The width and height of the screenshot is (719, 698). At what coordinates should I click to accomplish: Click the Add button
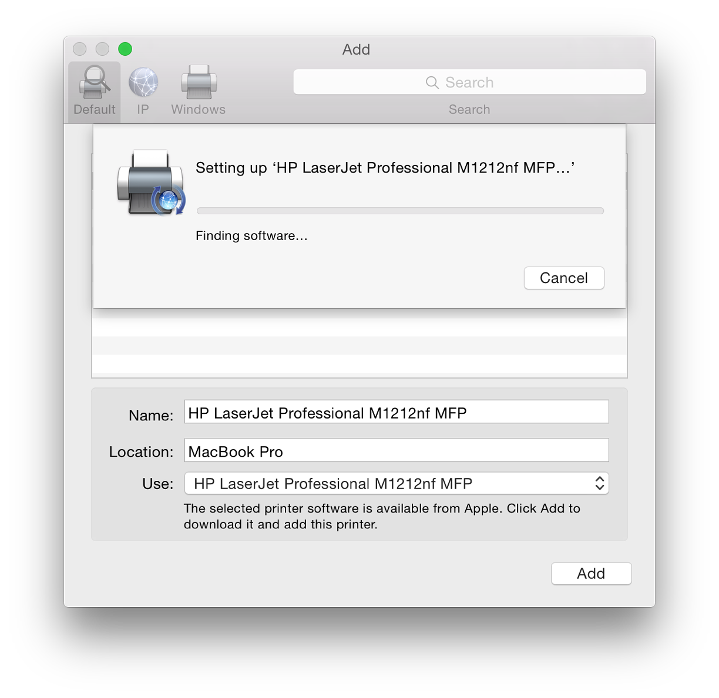point(591,574)
